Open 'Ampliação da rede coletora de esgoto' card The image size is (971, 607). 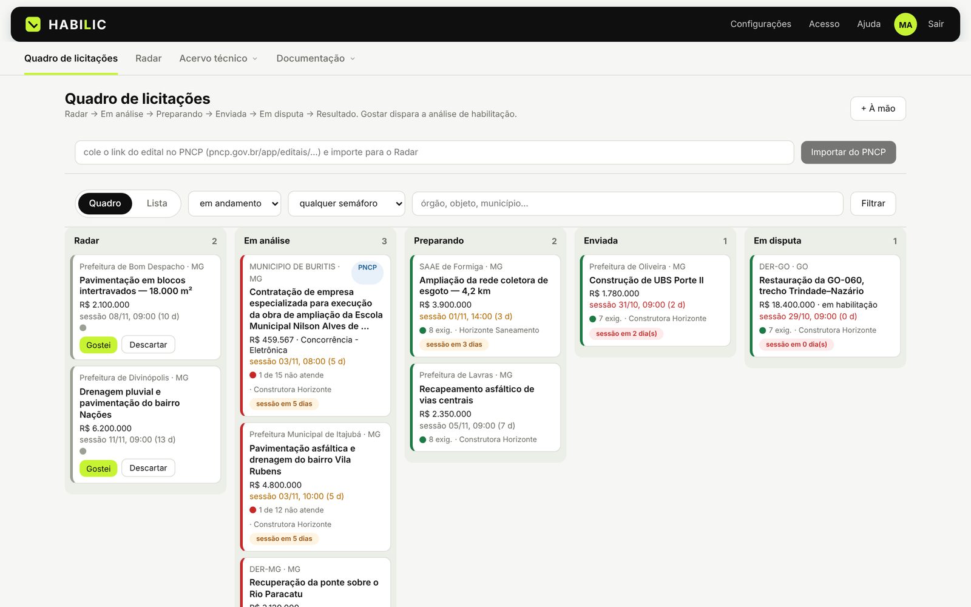pyautogui.click(x=486, y=306)
